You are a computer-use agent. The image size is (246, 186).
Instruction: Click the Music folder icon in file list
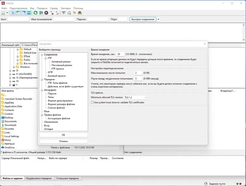point(3,140)
